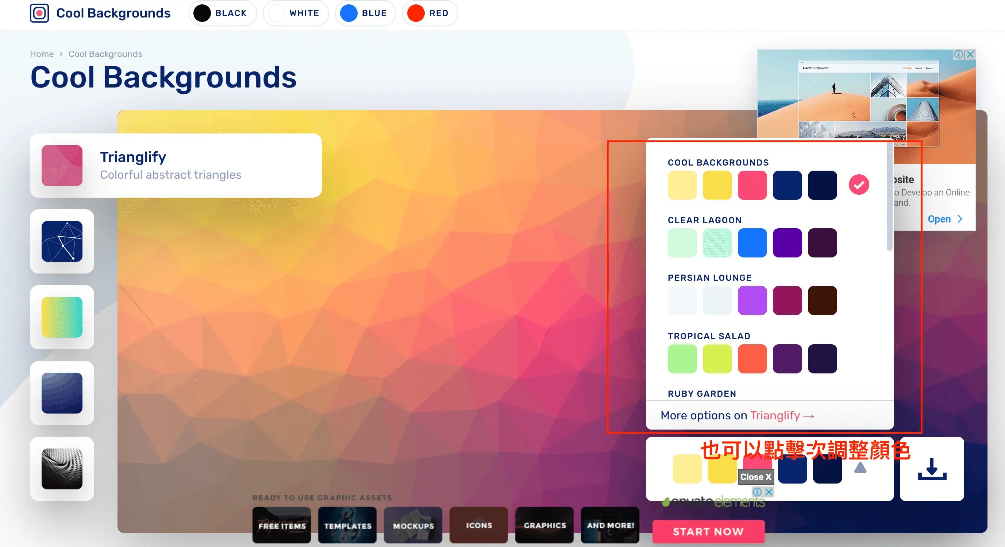Filter by White color

(x=296, y=13)
